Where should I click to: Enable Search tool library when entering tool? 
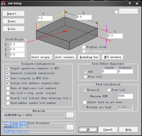(x=8, y=98)
